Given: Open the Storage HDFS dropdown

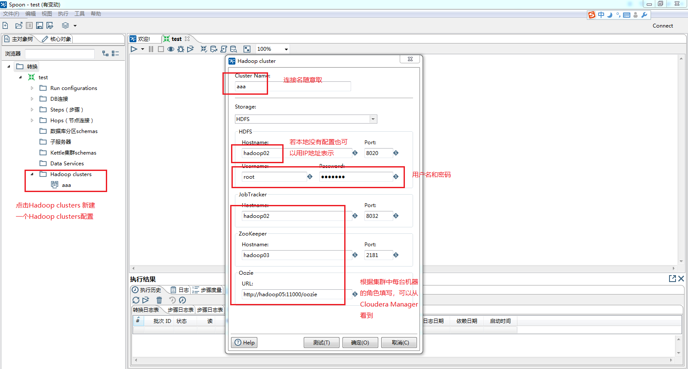Looking at the screenshot, I should pyautogui.click(x=373, y=119).
